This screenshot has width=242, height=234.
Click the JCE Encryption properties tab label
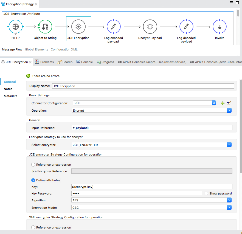pyautogui.click(x=17, y=62)
